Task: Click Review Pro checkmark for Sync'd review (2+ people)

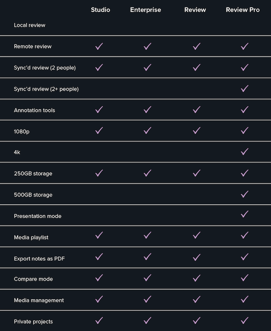Action: coord(244,88)
